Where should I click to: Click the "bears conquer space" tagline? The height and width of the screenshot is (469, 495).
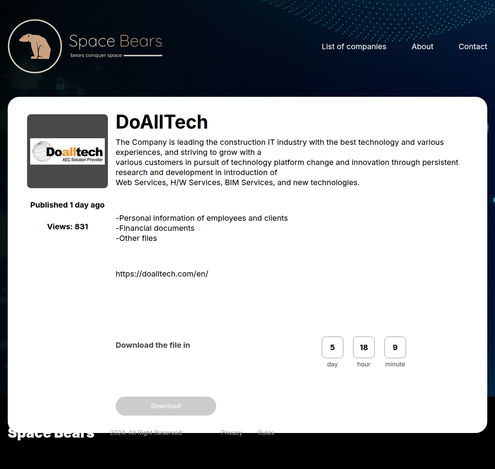point(96,55)
